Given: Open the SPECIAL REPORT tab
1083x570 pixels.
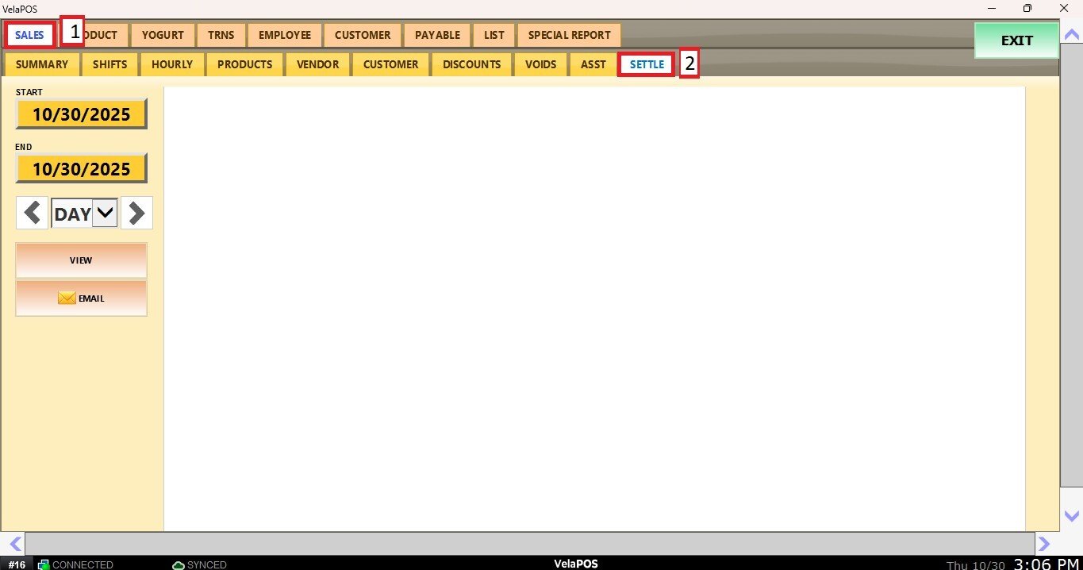Looking at the screenshot, I should click(569, 35).
